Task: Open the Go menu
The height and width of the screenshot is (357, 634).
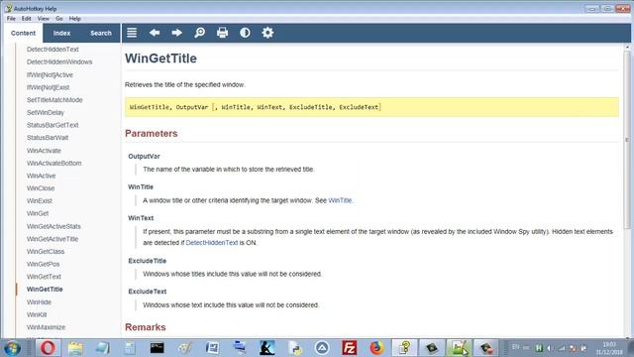Action: (59, 19)
